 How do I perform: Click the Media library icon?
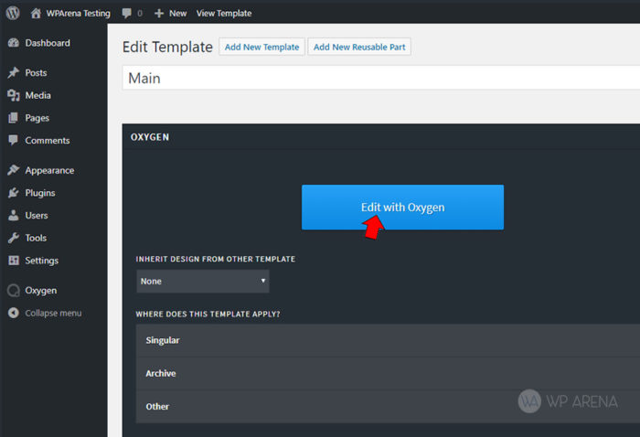pyautogui.click(x=14, y=95)
